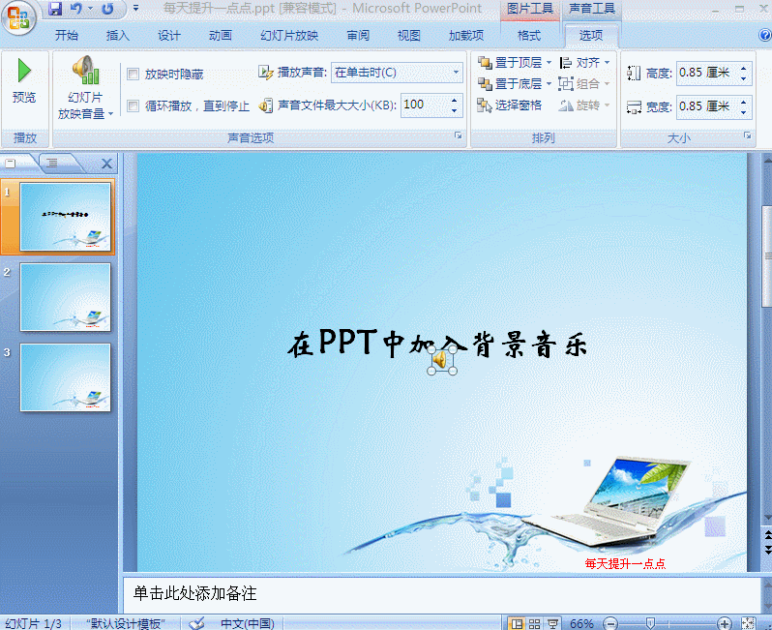The image size is (772, 630).
Task: Expand the 置于顶层 dropdown arrow
Action: pyautogui.click(x=549, y=63)
